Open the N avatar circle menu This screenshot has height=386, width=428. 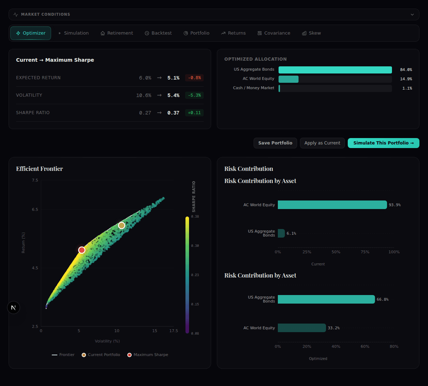pyautogui.click(x=14, y=307)
